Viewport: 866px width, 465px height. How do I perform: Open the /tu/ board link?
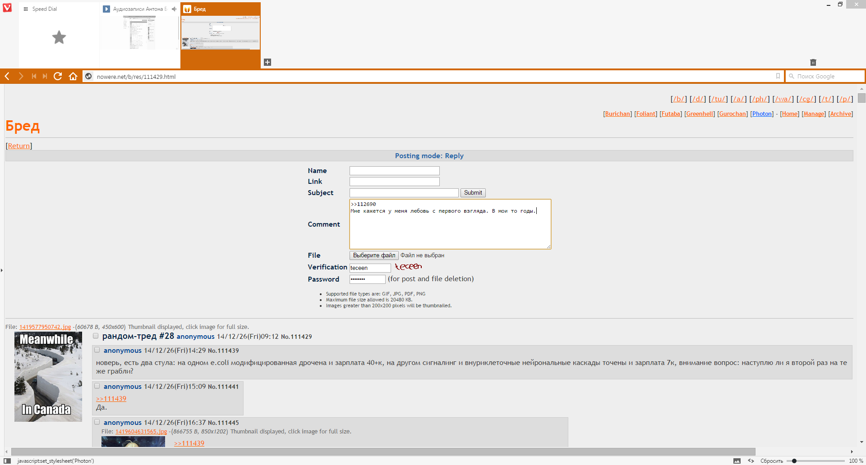click(718, 99)
